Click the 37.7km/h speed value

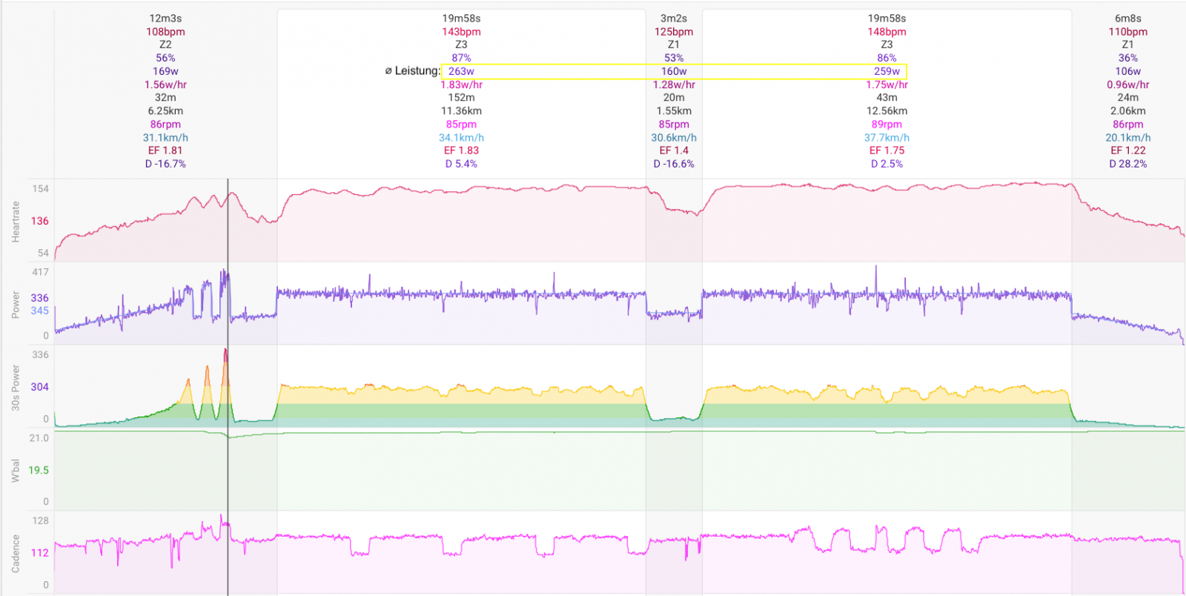click(x=887, y=138)
